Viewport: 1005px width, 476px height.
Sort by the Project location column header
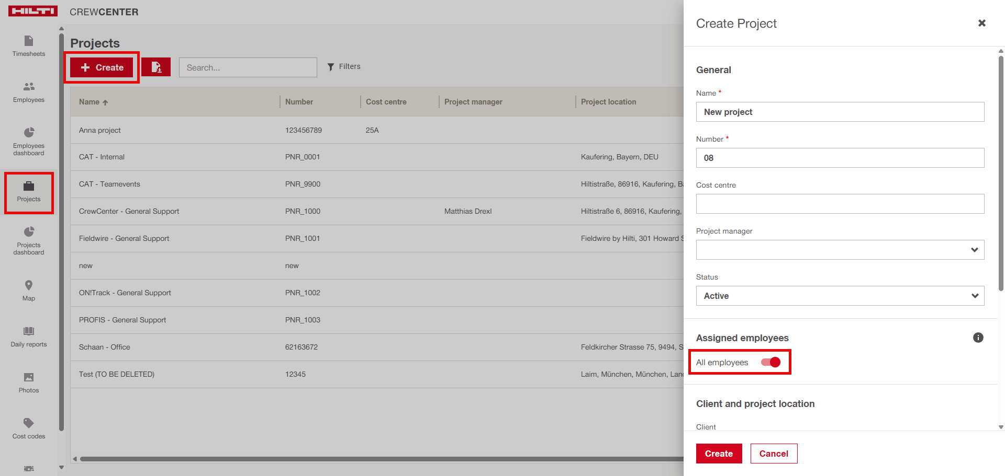click(x=608, y=102)
